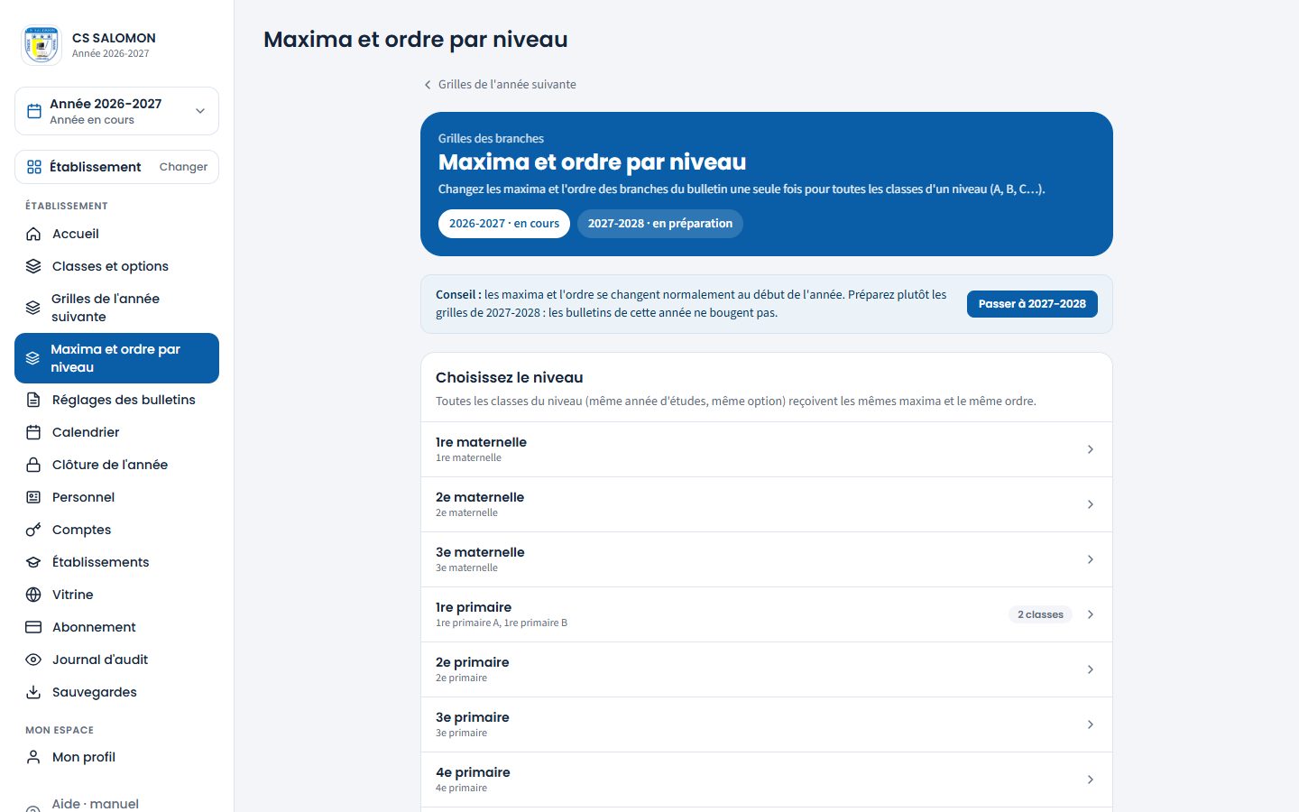Viewport: 1299px width, 812px height.
Task: Open the Accueil menu label
Action: 76,234
